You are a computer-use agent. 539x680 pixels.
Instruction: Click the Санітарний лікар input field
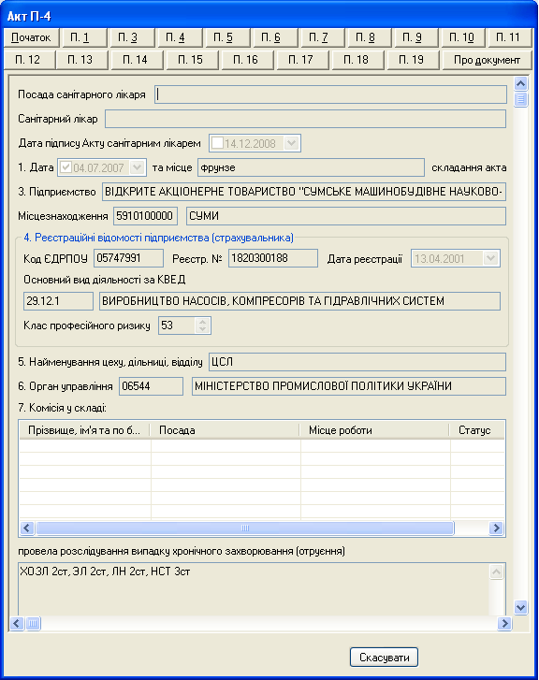pyautogui.click(x=305, y=119)
